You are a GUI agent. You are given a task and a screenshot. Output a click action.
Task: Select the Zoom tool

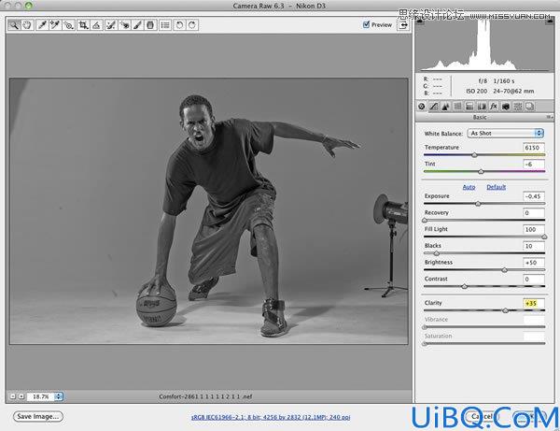tap(14, 25)
